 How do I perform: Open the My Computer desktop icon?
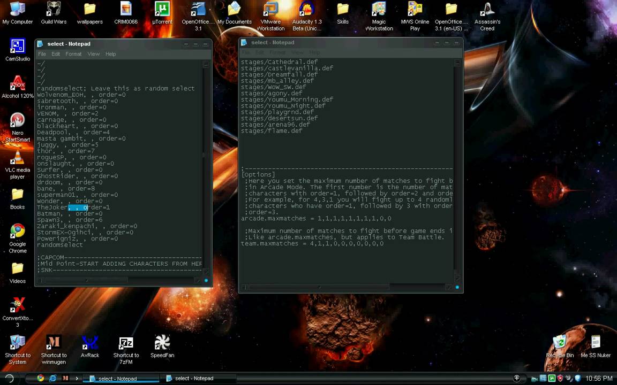click(17, 13)
